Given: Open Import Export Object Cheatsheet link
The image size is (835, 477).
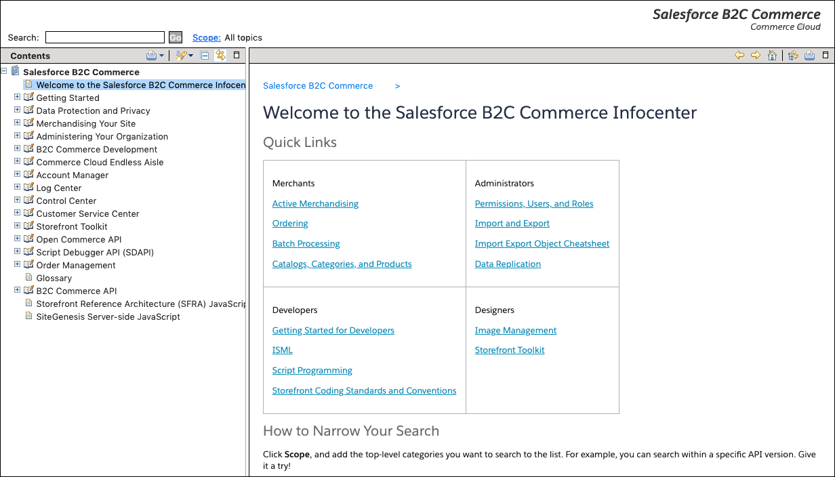Looking at the screenshot, I should (x=542, y=244).
